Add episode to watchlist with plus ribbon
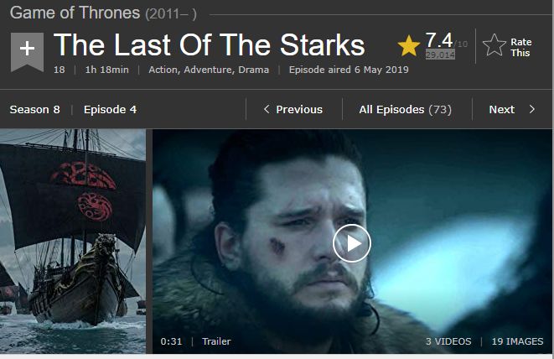554x359 pixels. click(27, 51)
